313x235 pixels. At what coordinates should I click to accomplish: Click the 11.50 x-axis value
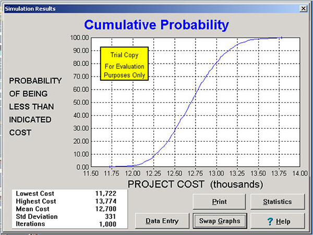coord(91,174)
